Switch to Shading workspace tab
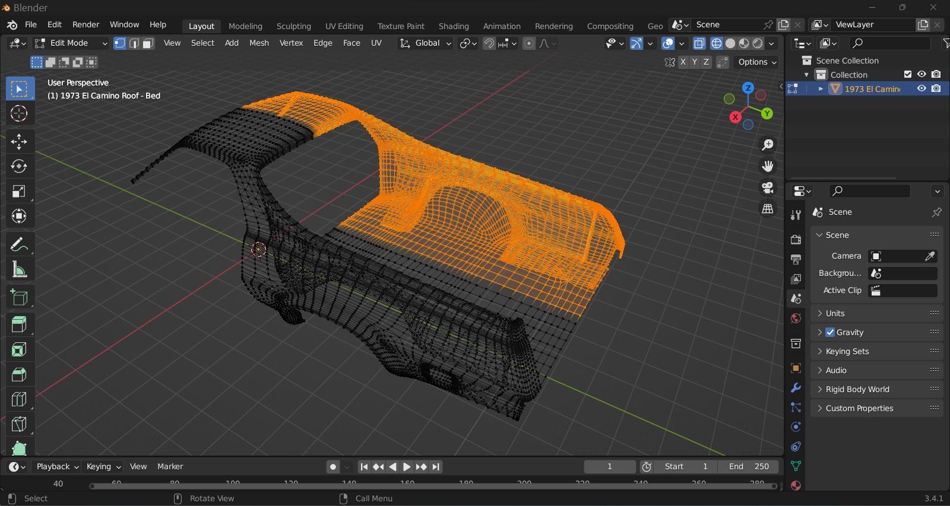The width and height of the screenshot is (950, 506). tap(454, 26)
